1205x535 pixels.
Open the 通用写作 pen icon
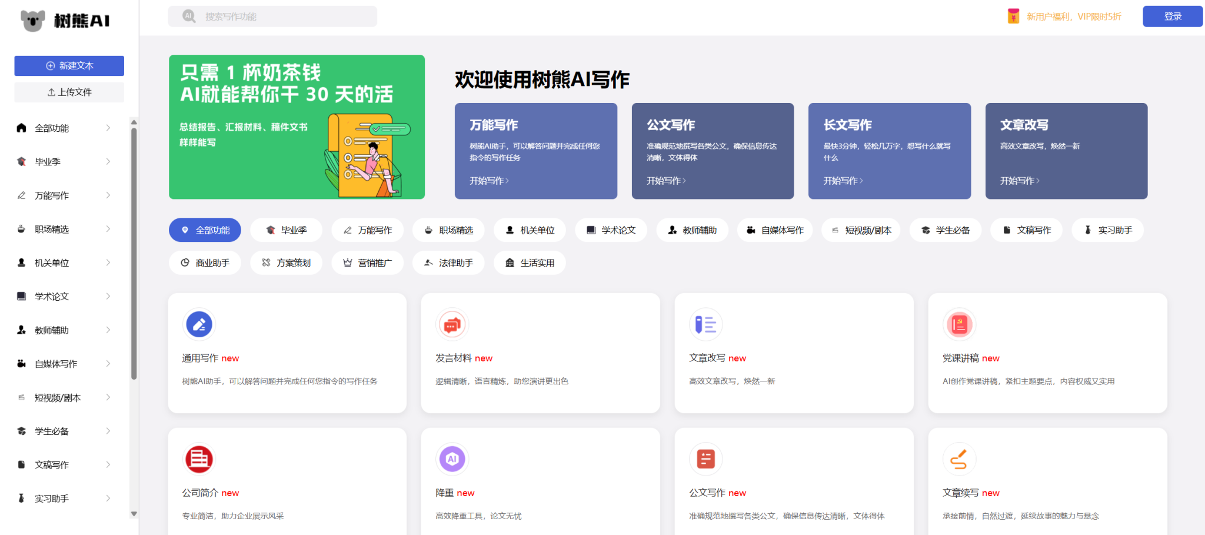(x=199, y=324)
